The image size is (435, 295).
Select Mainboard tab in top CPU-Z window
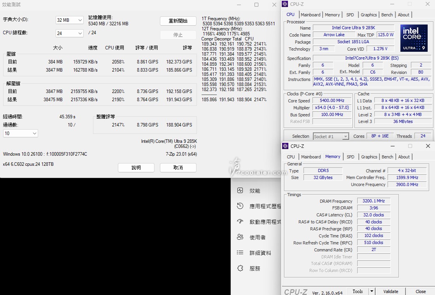pyautogui.click(x=310, y=15)
